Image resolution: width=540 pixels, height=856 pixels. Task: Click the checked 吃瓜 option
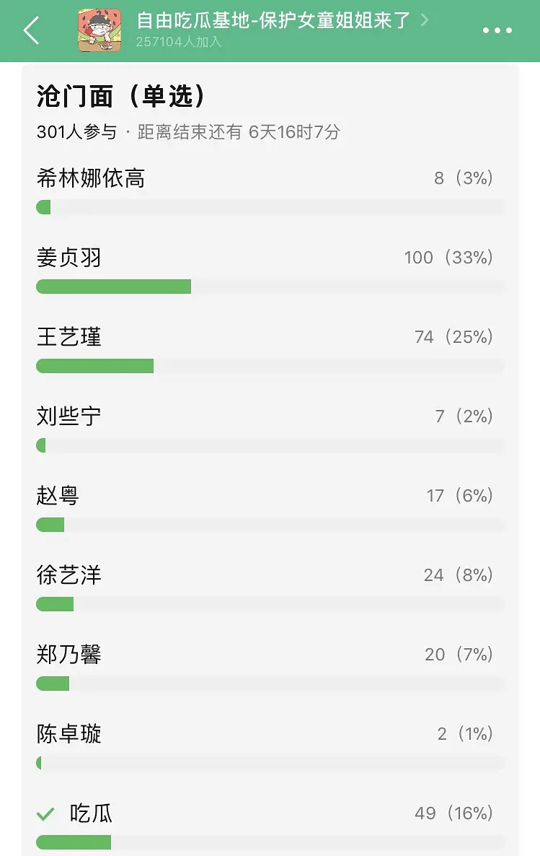(x=270, y=826)
